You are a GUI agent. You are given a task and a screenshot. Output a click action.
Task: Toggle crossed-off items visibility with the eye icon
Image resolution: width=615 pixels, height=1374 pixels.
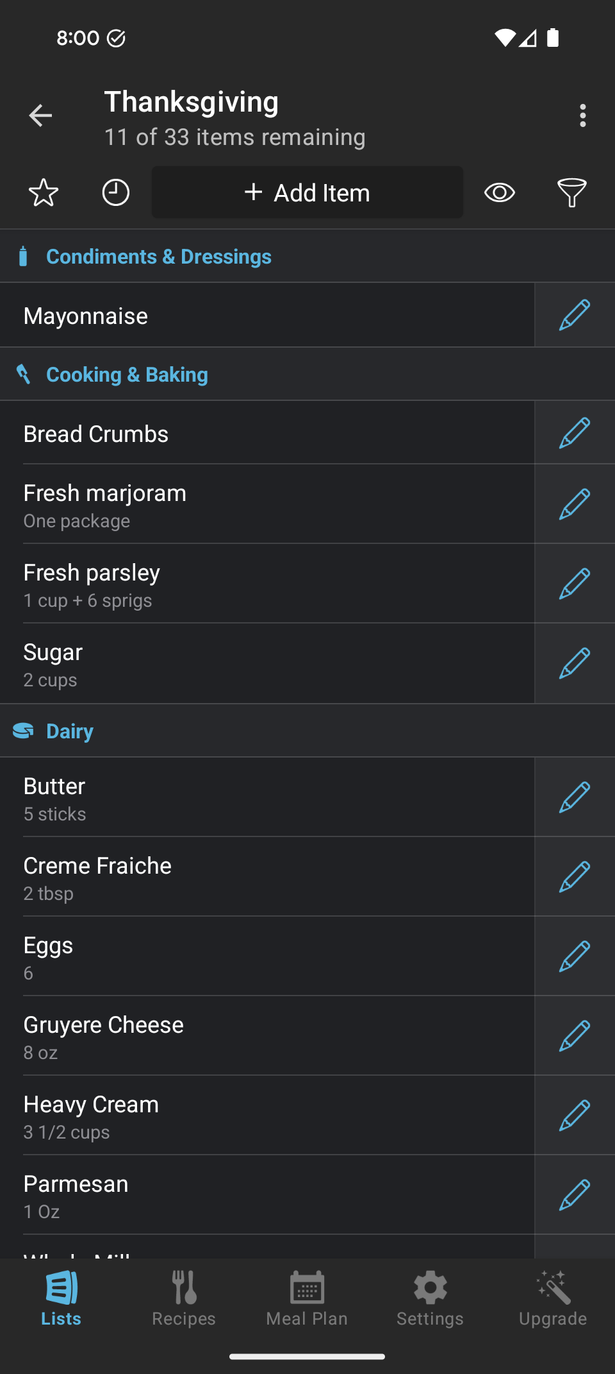tap(500, 192)
